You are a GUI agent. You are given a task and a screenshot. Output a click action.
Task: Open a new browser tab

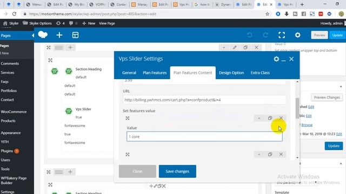302,4
